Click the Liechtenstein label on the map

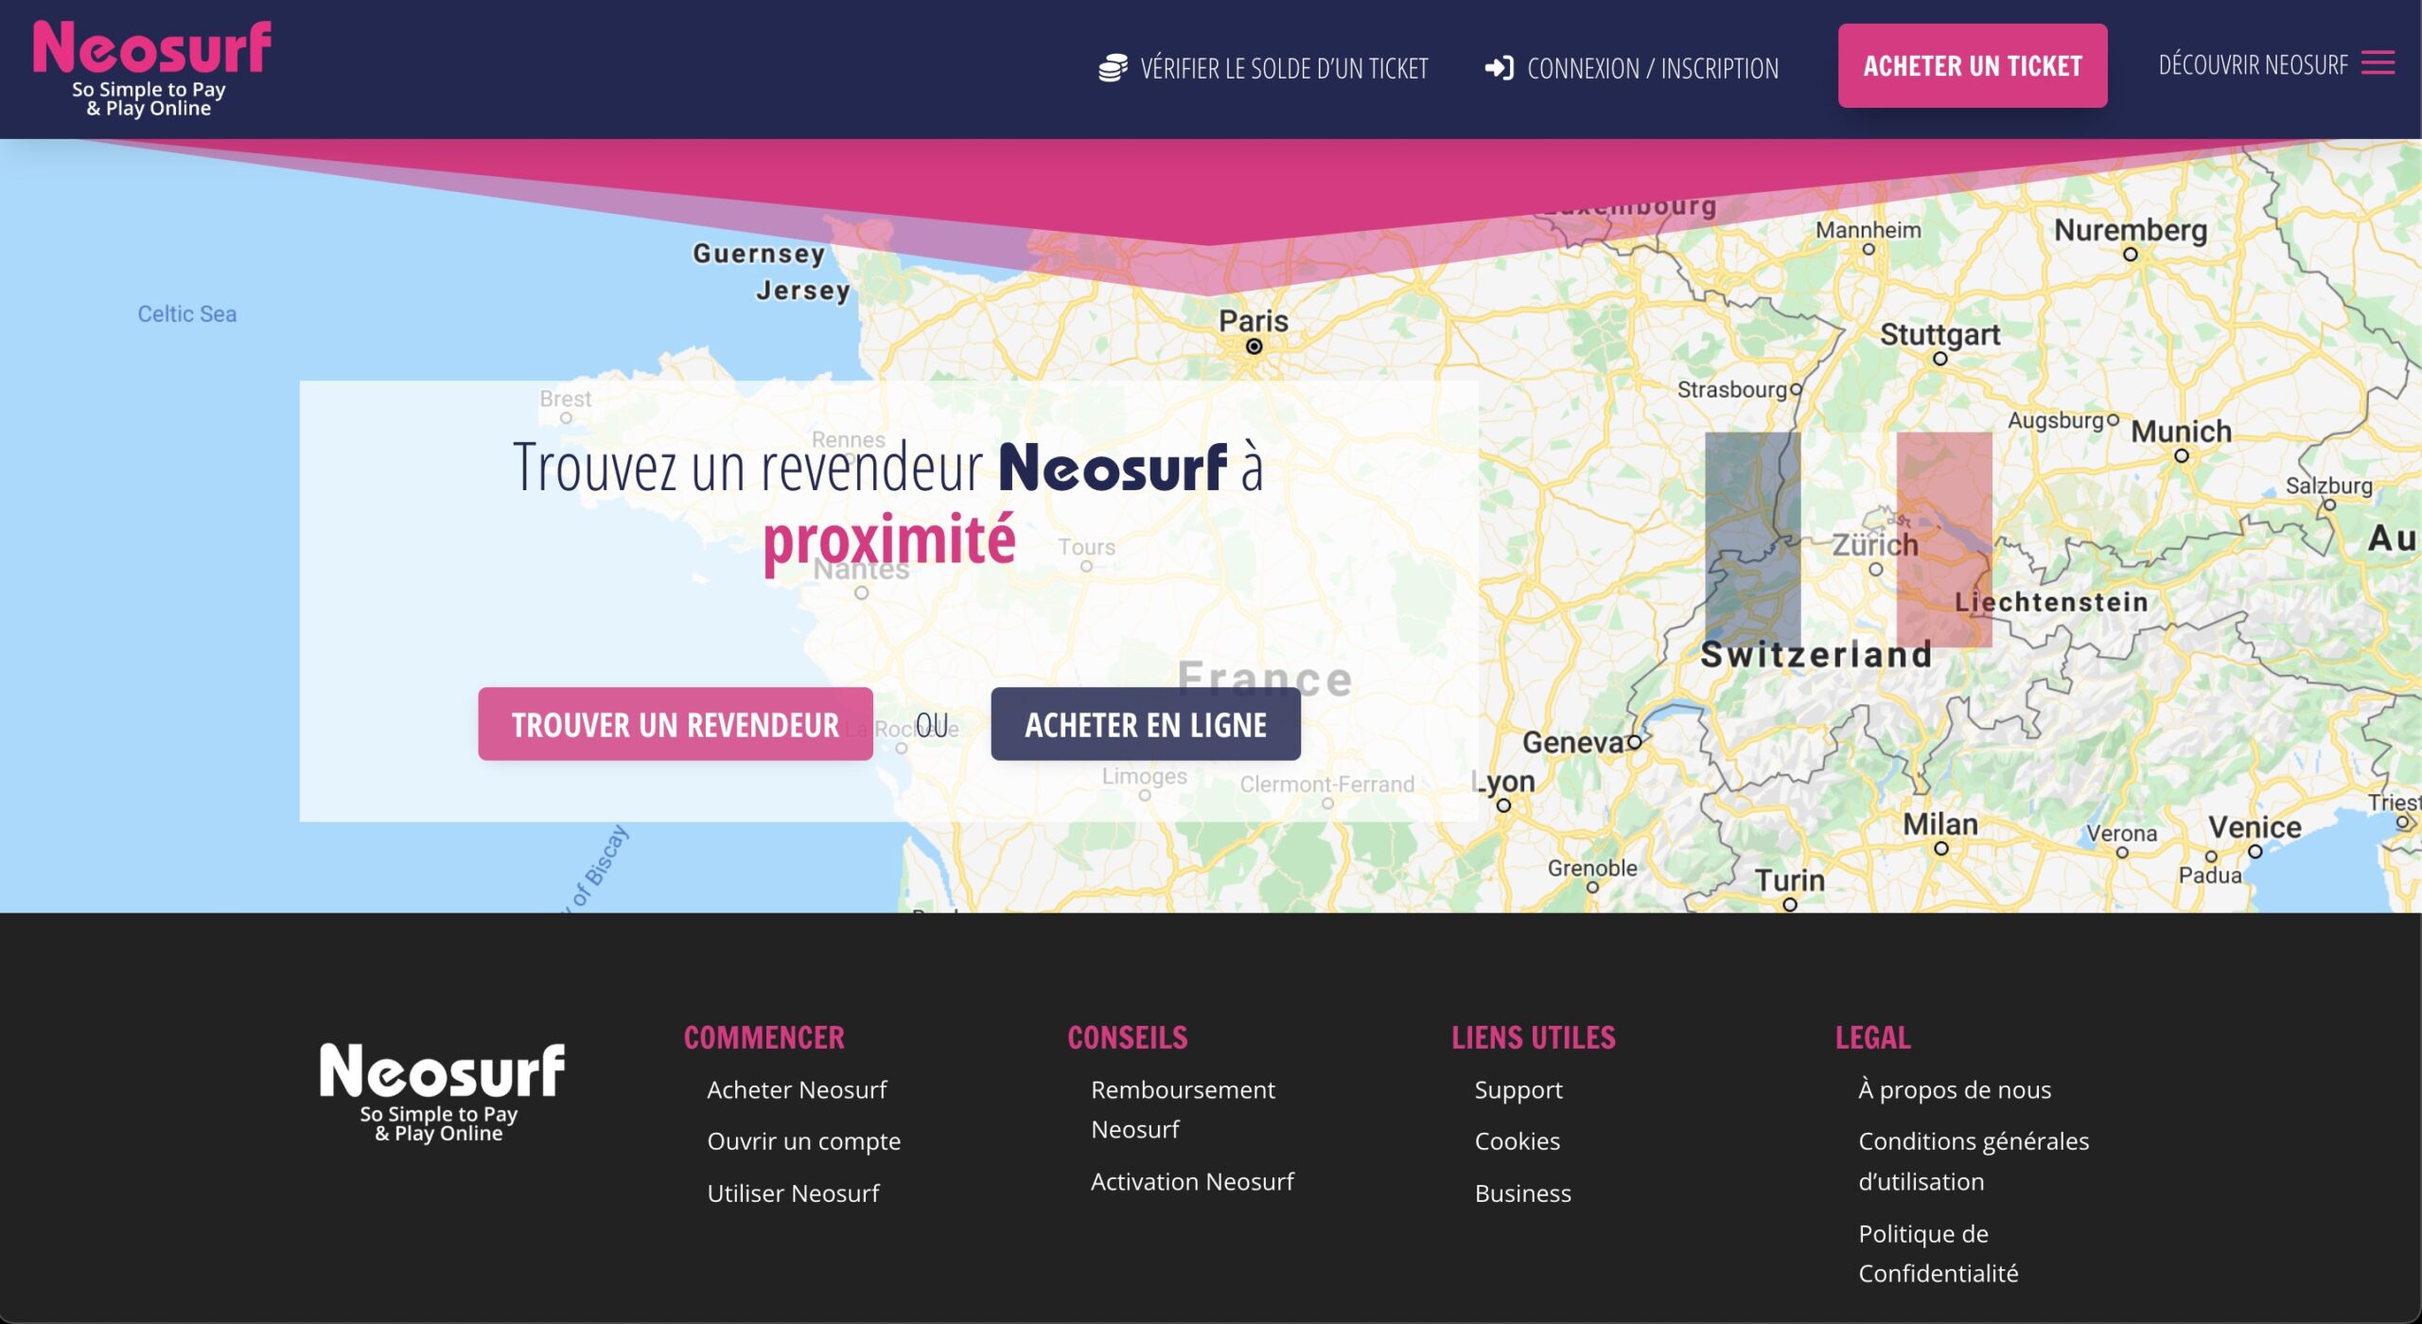[2051, 602]
